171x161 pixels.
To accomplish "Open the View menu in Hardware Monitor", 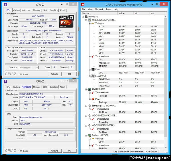I will (90, 9).
